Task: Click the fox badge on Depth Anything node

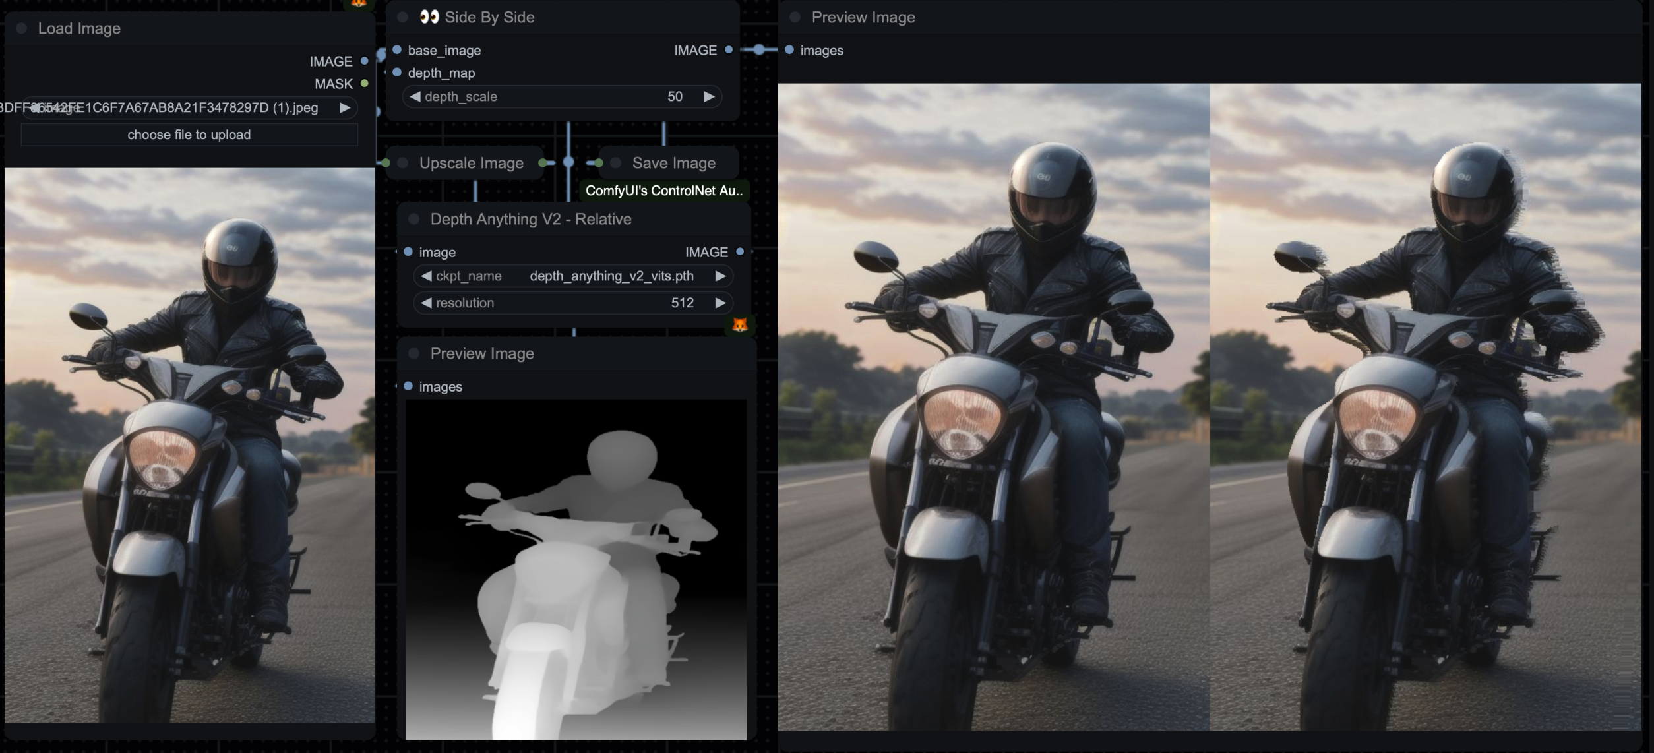Action: (740, 325)
